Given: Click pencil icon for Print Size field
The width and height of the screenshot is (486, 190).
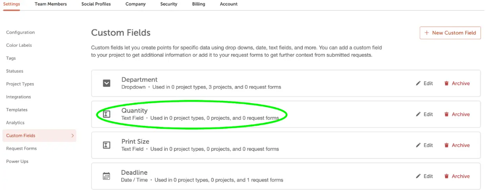Looking at the screenshot, I should [418, 145].
